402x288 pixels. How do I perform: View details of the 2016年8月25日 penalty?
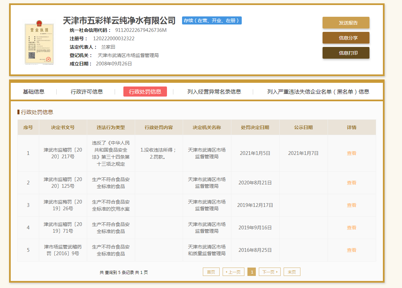pyautogui.click(x=351, y=250)
